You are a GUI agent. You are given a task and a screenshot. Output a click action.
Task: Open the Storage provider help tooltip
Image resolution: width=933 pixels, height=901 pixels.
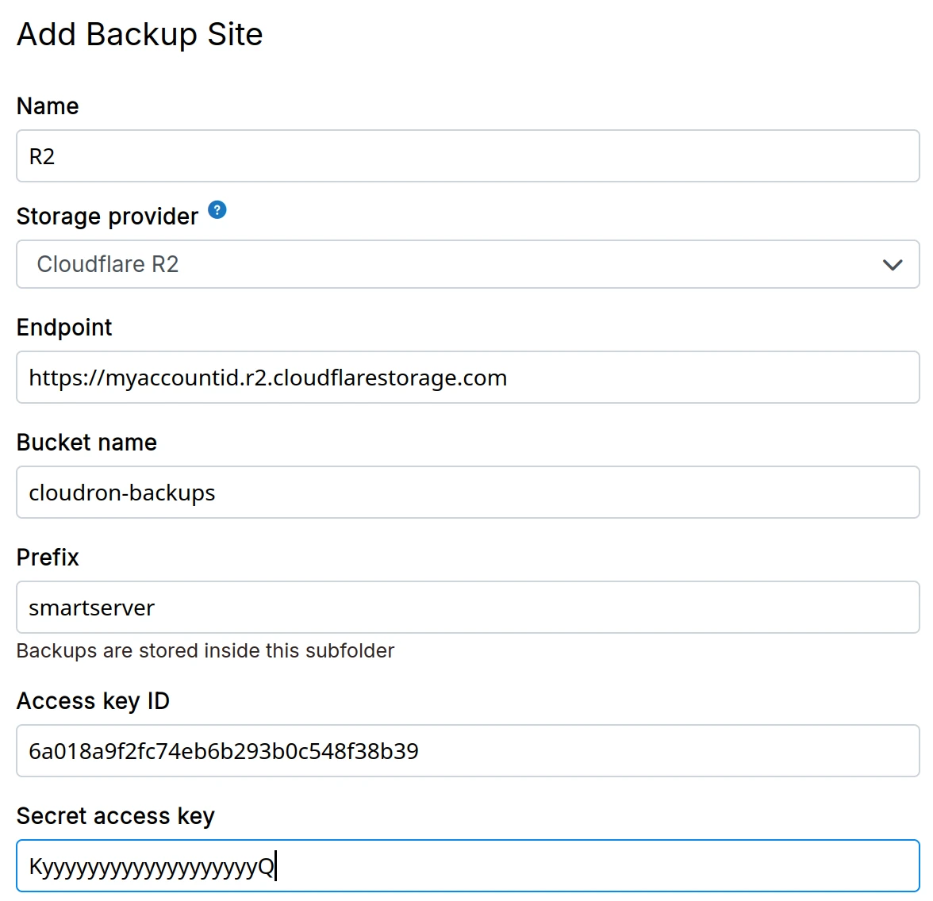[x=216, y=209]
